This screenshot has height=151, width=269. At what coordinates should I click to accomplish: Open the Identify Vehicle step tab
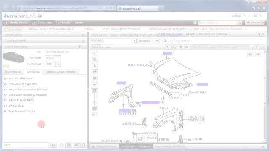17,23
